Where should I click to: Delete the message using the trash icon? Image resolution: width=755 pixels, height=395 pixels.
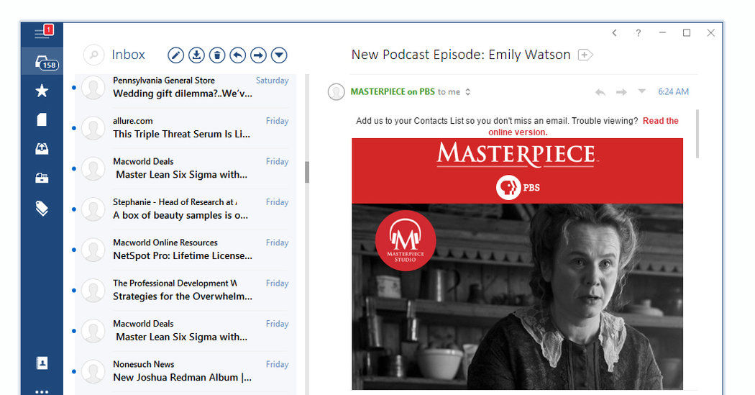(x=217, y=55)
